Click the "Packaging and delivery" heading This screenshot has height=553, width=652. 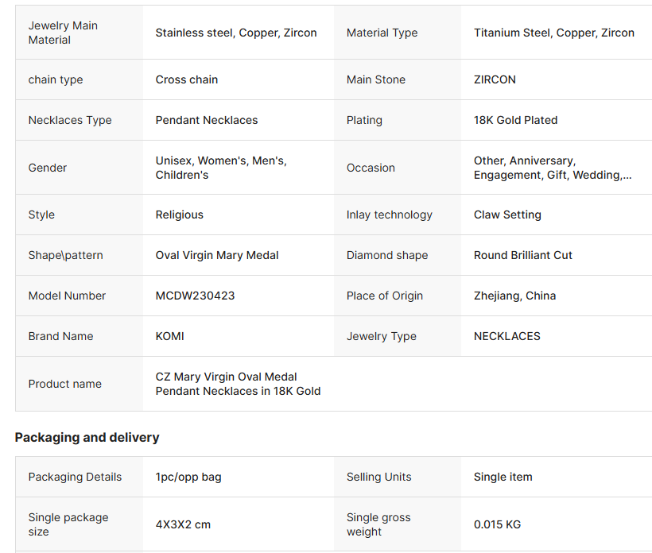coord(87,438)
